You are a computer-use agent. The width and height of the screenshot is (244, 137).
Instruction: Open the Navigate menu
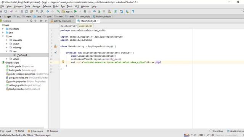pyautogui.click(x=18, y=6)
